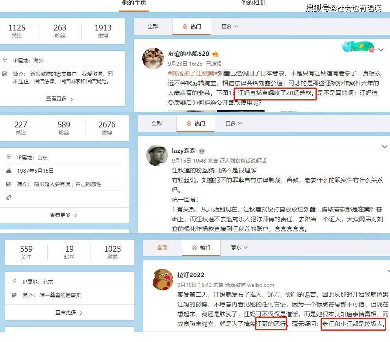Click the birthday cake icon beside 1987年5月15日

pyautogui.click(x=9, y=171)
